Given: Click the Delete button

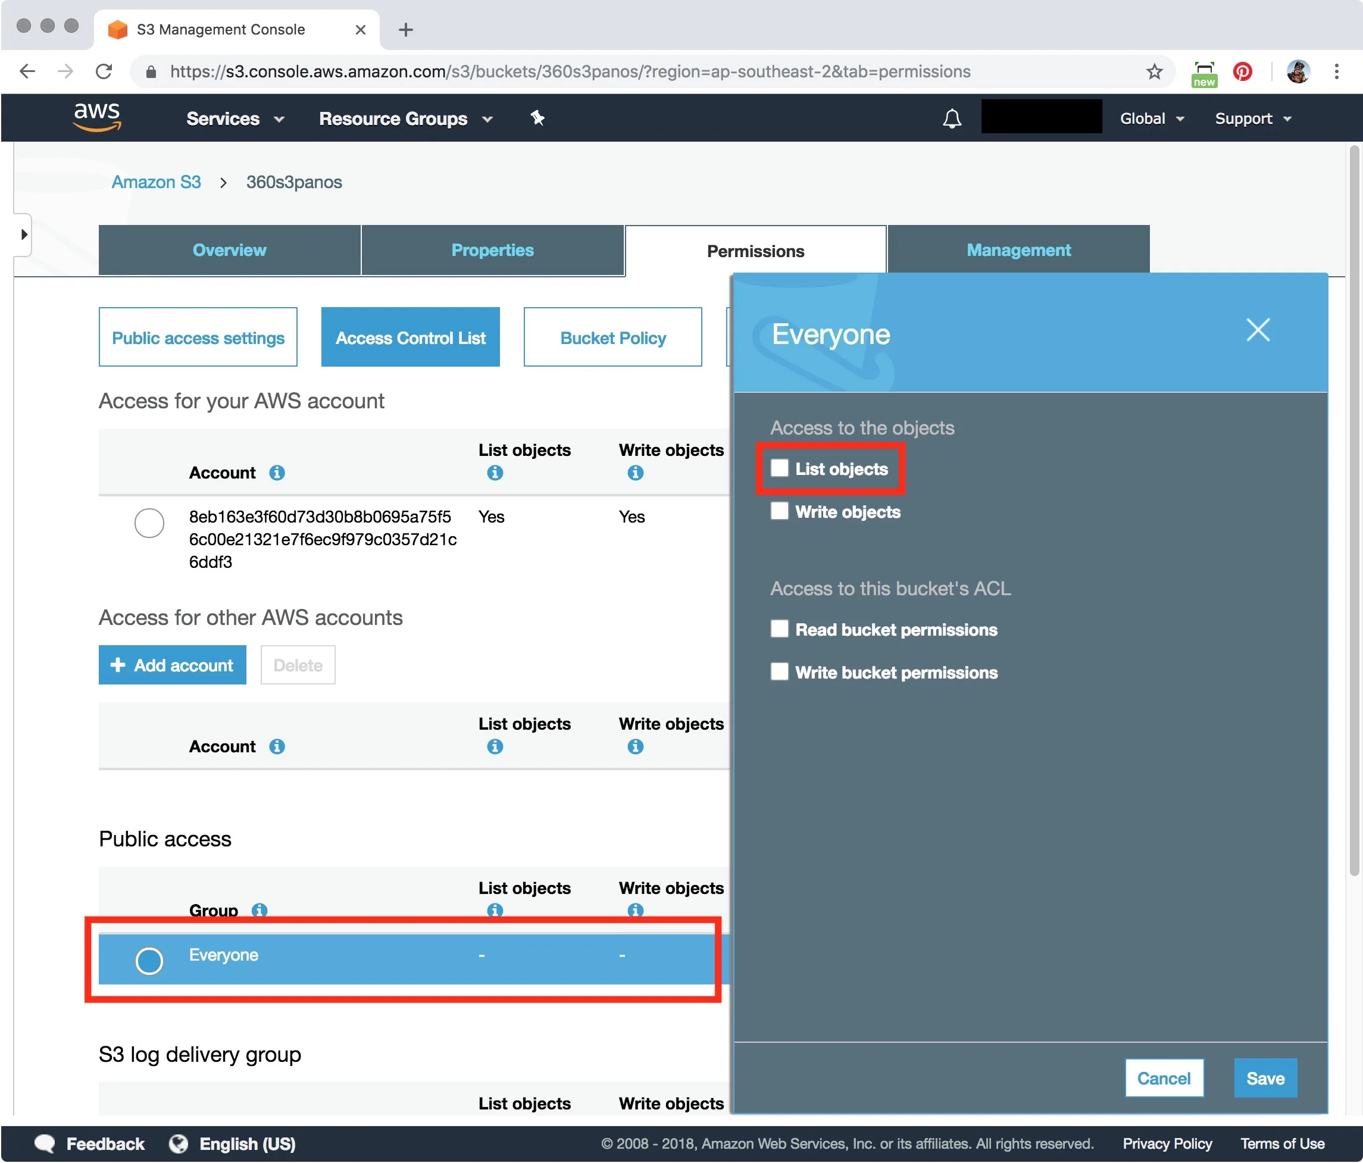Looking at the screenshot, I should click(298, 664).
